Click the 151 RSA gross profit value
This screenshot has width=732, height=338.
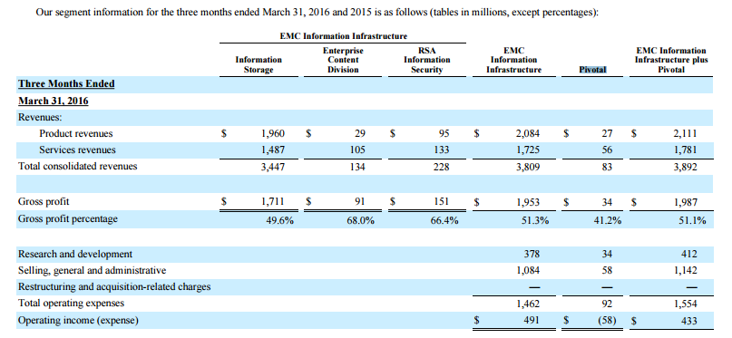click(x=442, y=202)
